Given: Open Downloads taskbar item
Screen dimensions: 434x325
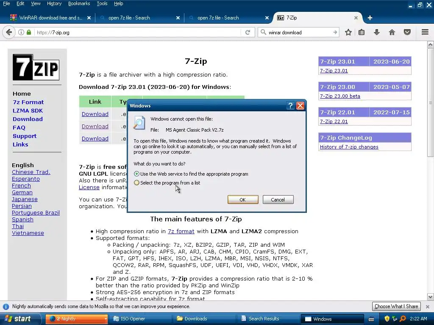Looking at the screenshot, I should pyautogui.click(x=205, y=319).
